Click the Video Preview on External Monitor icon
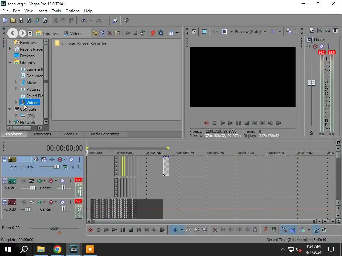 coord(204,32)
